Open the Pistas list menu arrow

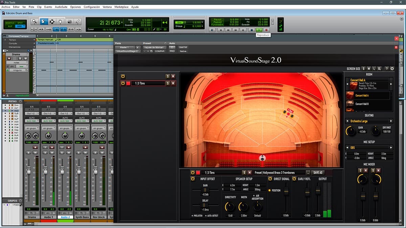[x=20, y=101]
